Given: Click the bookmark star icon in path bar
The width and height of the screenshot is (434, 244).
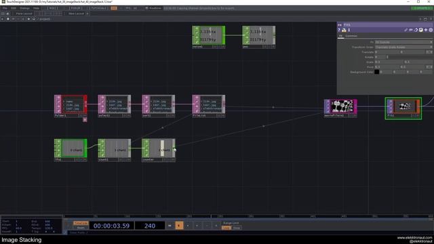Looking at the screenshot, I should click(28, 19).
